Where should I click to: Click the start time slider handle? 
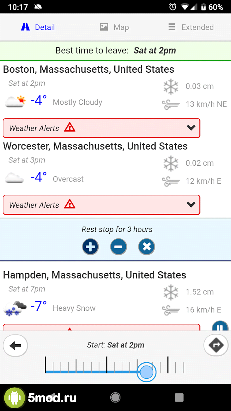click(x=147, y=372)
